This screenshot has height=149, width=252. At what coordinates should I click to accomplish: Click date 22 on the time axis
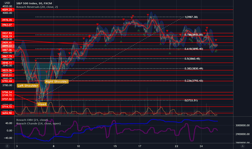[177, 146]
